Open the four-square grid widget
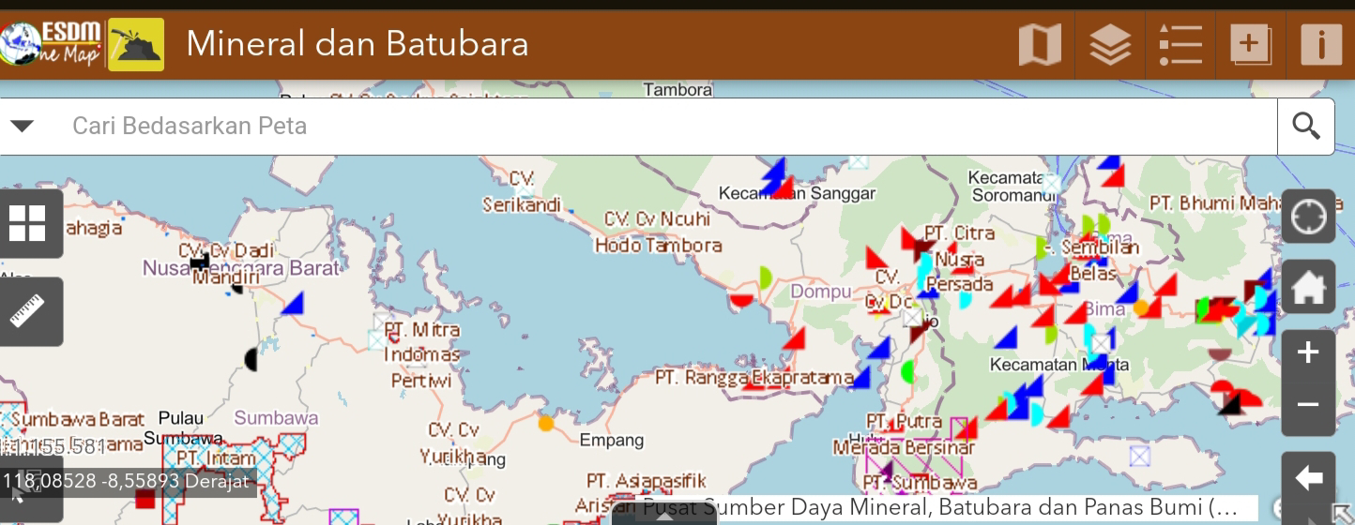The width and height of the screenshot is (1355, 525). tap(27, 223)
